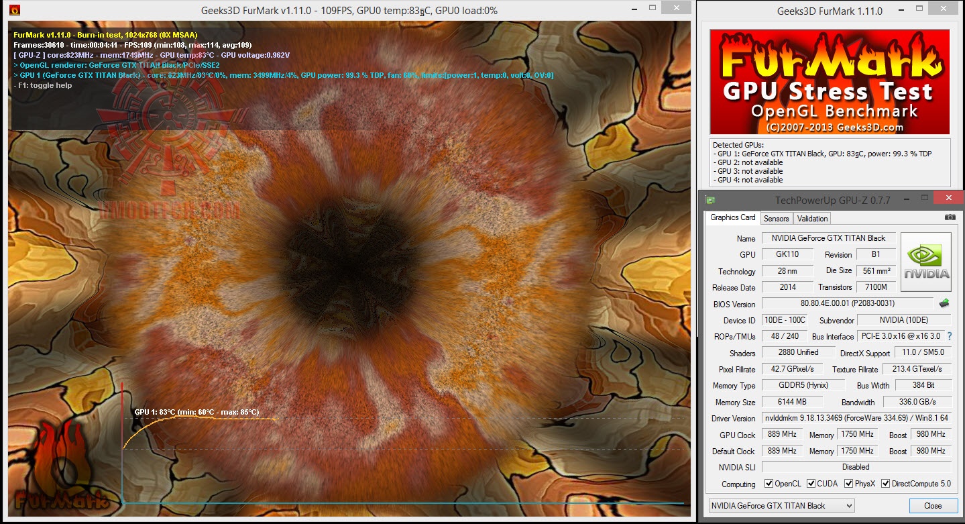
Task: Minimize the TechPowerUp GPU-Z window
Action: (x=907, y=199)
